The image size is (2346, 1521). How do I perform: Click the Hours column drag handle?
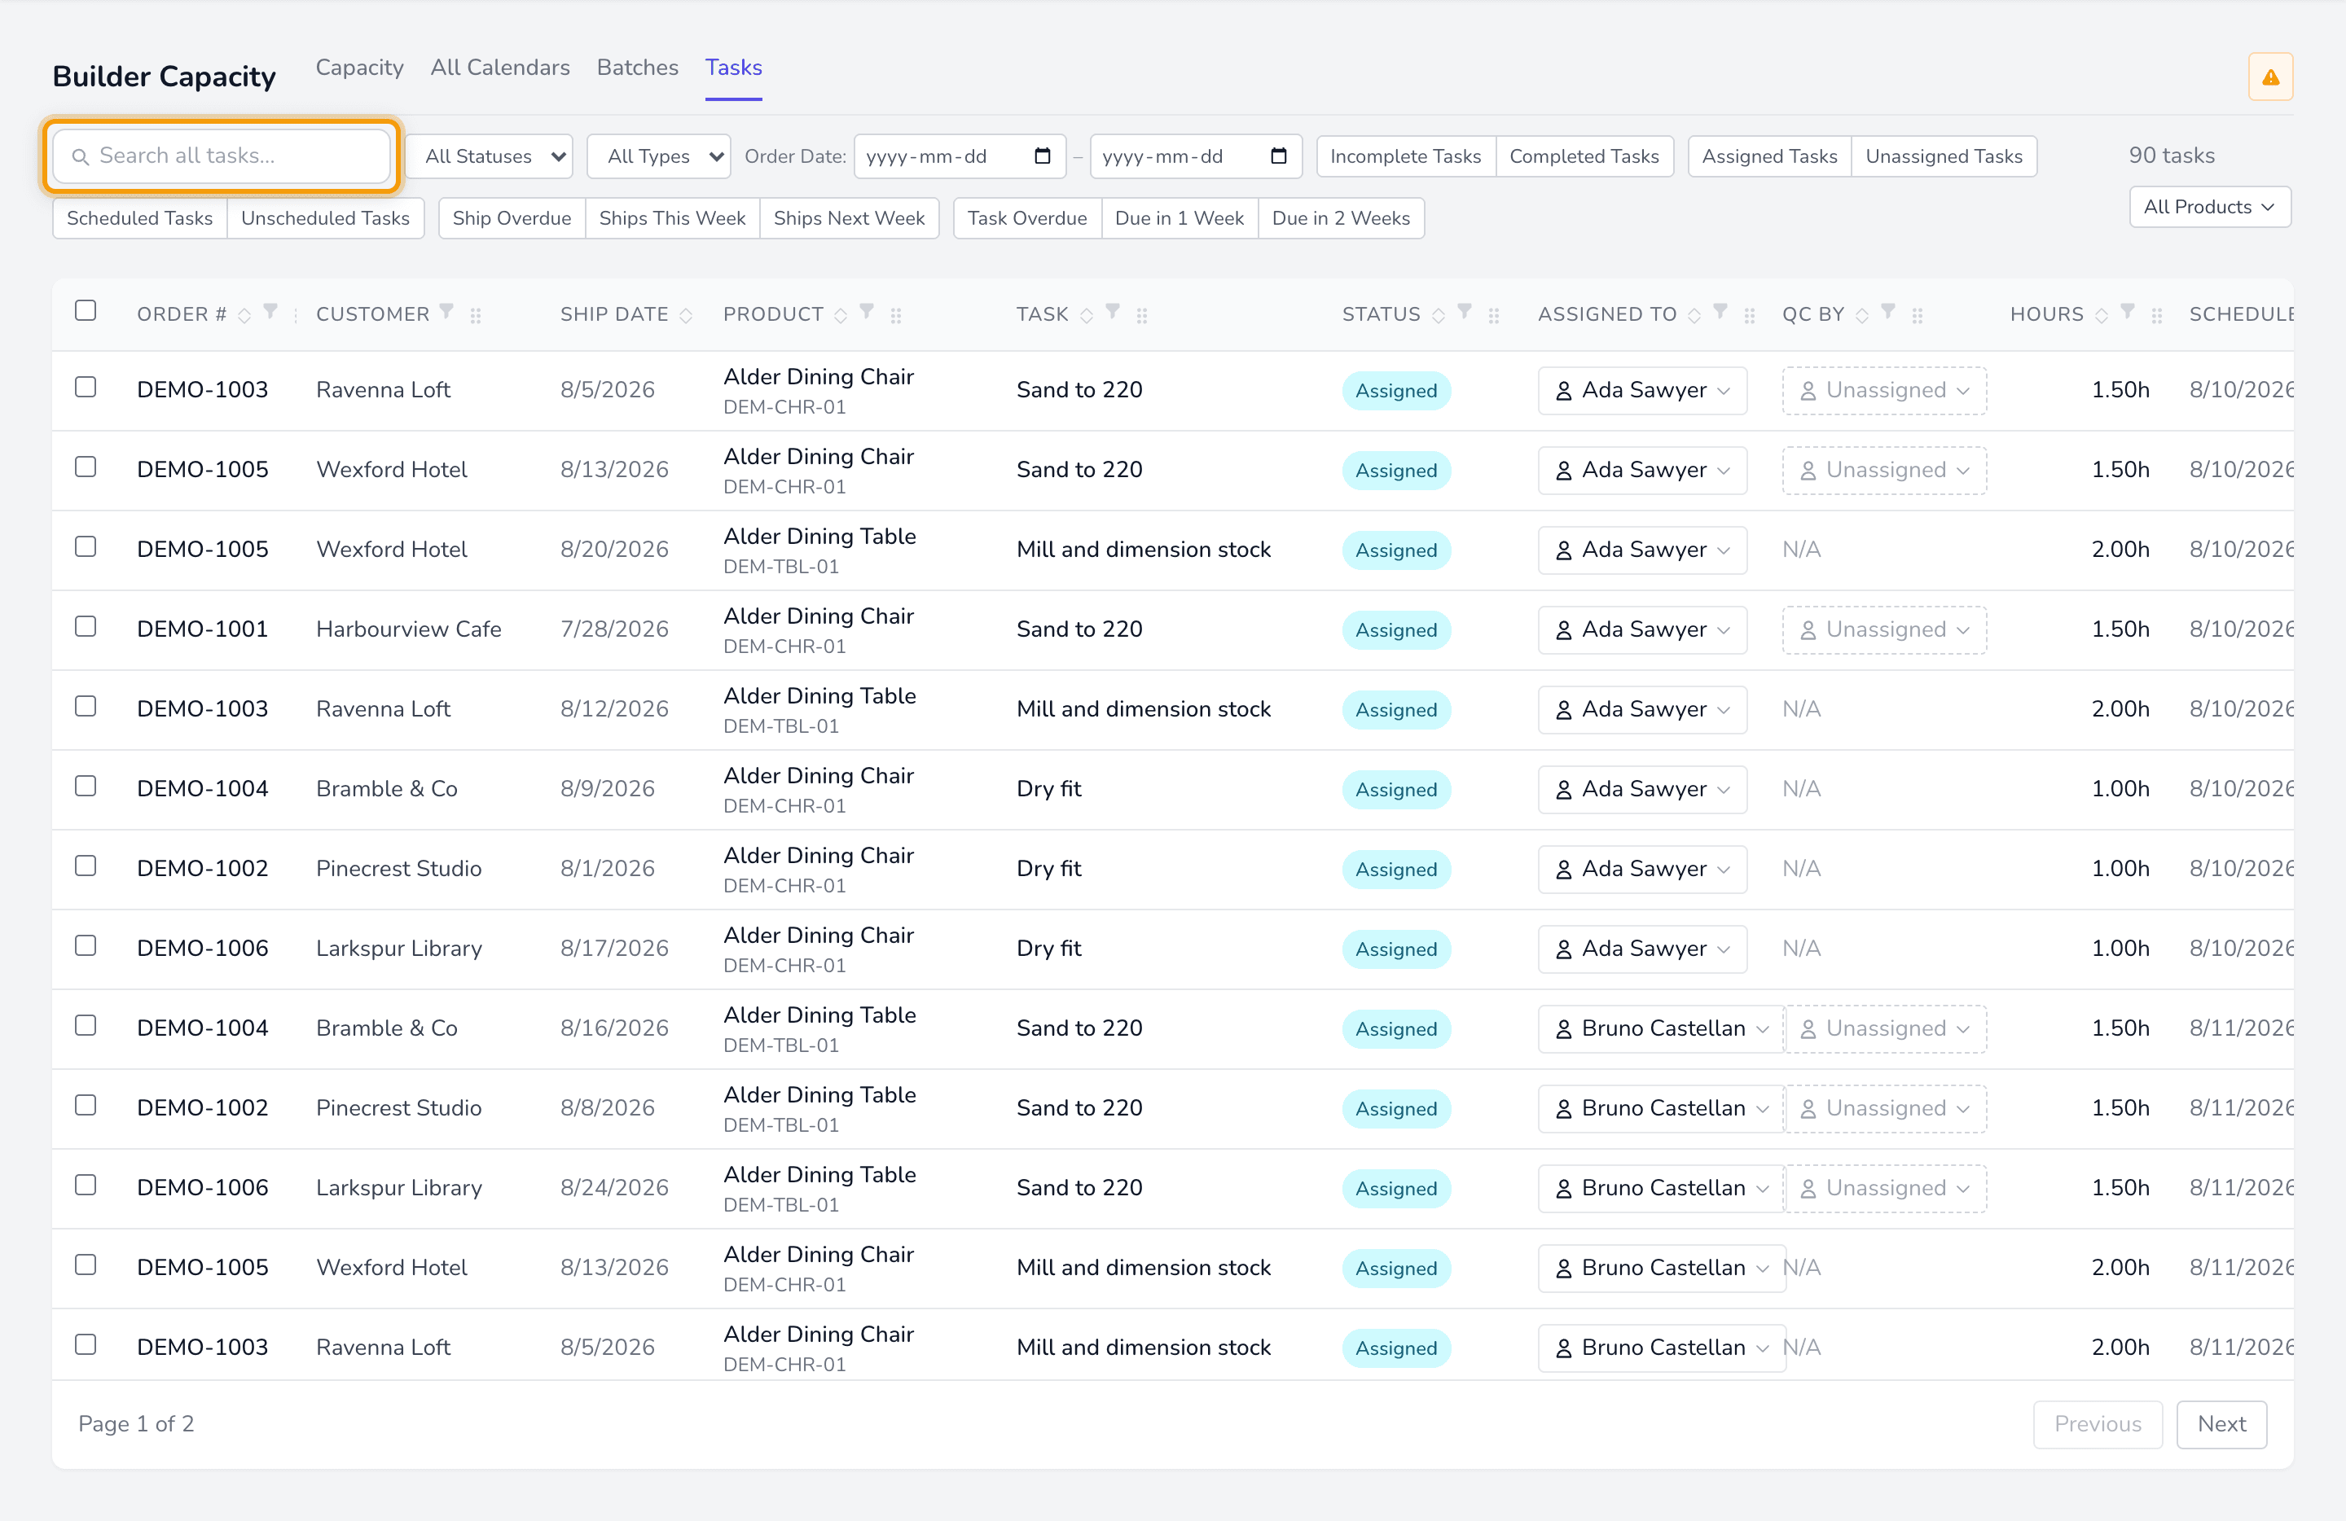click(x=2157, y=315)
